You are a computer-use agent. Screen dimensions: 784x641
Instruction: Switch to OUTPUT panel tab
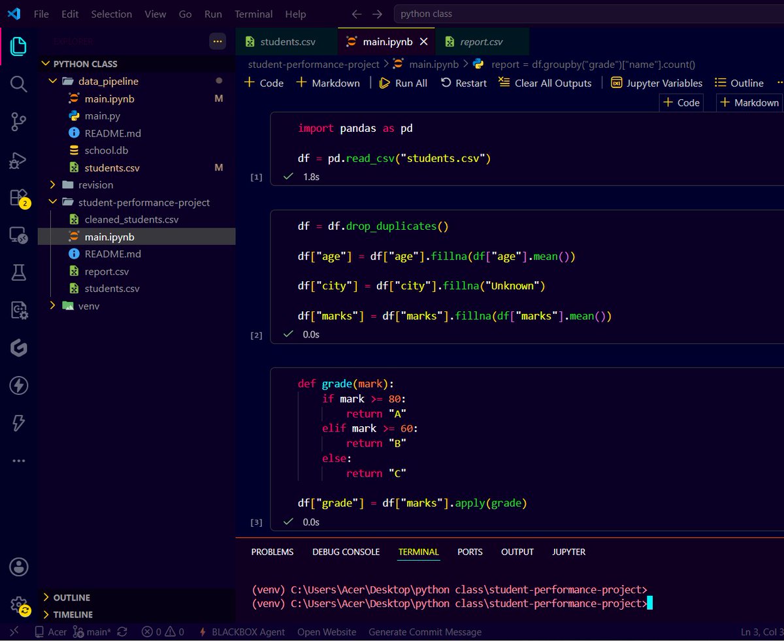tap(517, 552)
